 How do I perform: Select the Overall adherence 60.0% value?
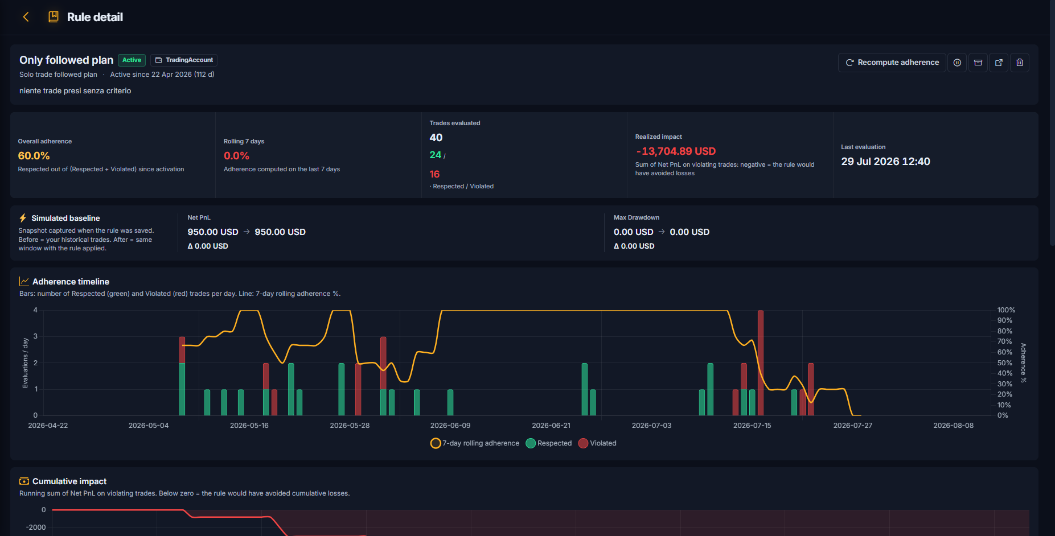(x=34, y=156)
